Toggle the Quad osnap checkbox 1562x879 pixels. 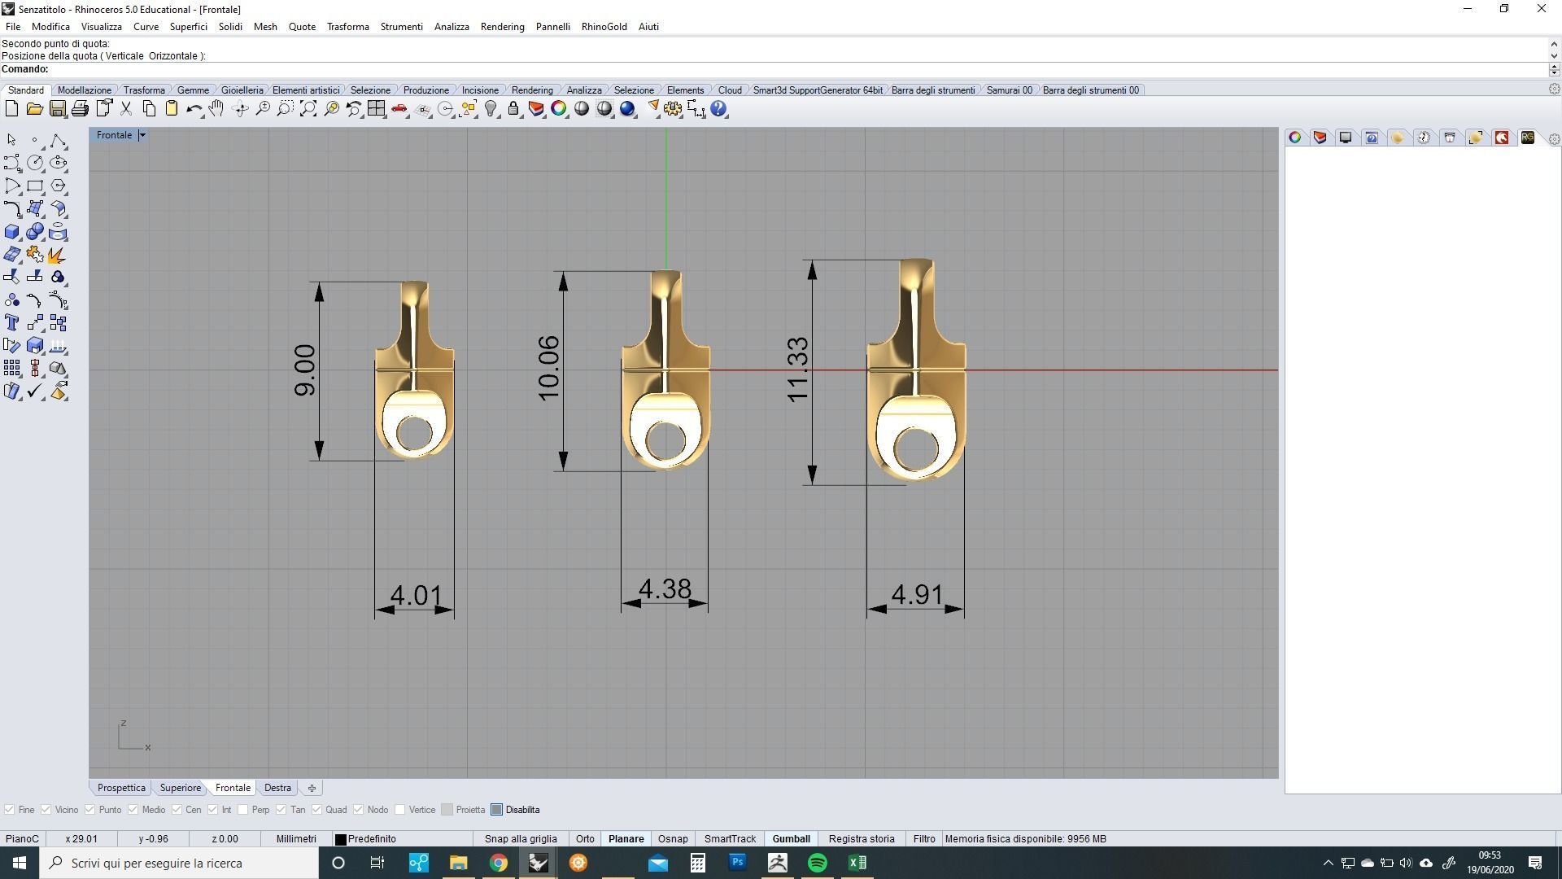click(x=317, y=810)
